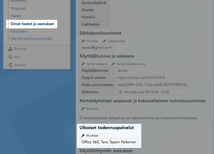Click Muokkaa under Ulkoiset todennuspalvelut
Viewport: 214px width, 154px height.
click(83, 136)
